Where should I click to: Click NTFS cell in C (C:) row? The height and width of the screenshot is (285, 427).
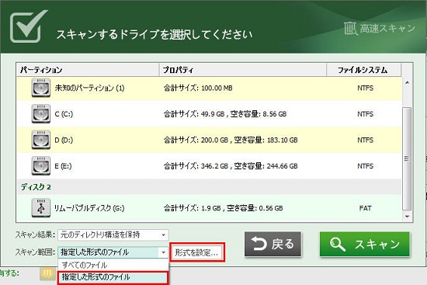[x=365, y=114]
